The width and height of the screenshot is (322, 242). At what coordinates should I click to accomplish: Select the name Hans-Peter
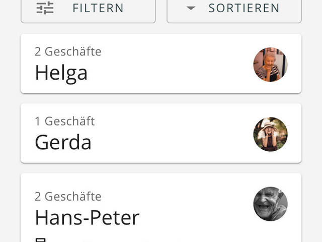pyautogui.click(x=87, y=218)
